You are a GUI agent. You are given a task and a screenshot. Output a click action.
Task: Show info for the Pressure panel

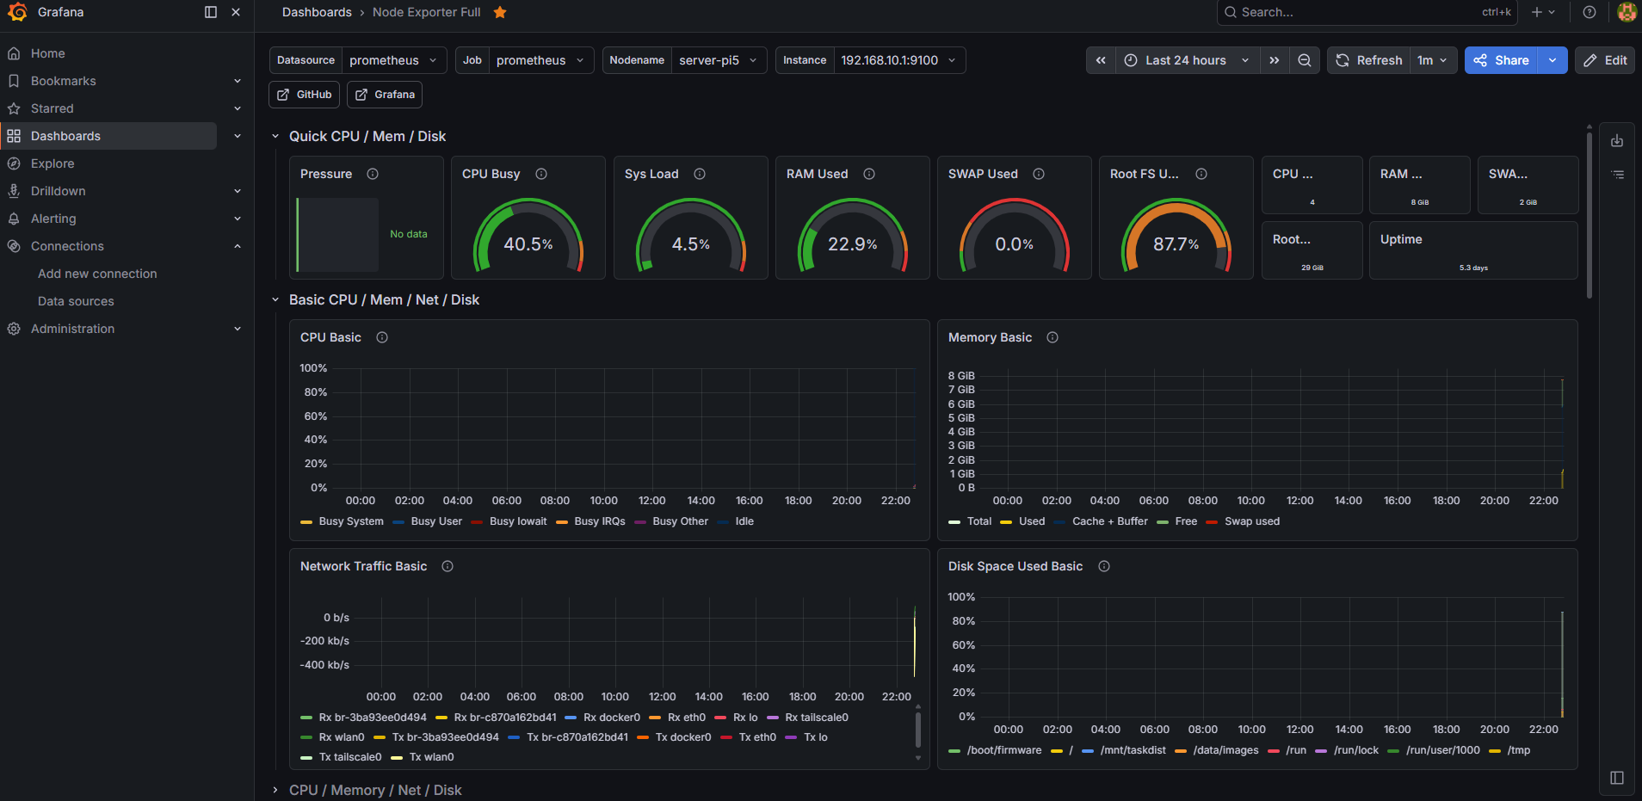[373, 174]
